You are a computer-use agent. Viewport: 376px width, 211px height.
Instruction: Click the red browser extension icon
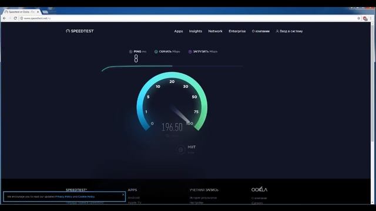tap(365, 18)
